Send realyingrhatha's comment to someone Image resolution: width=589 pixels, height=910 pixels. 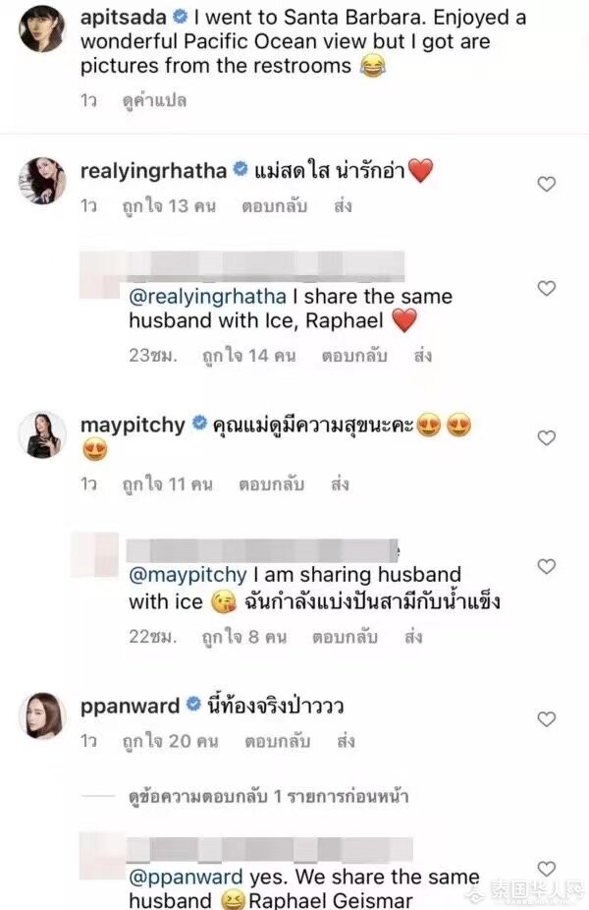tap(343, 207)
